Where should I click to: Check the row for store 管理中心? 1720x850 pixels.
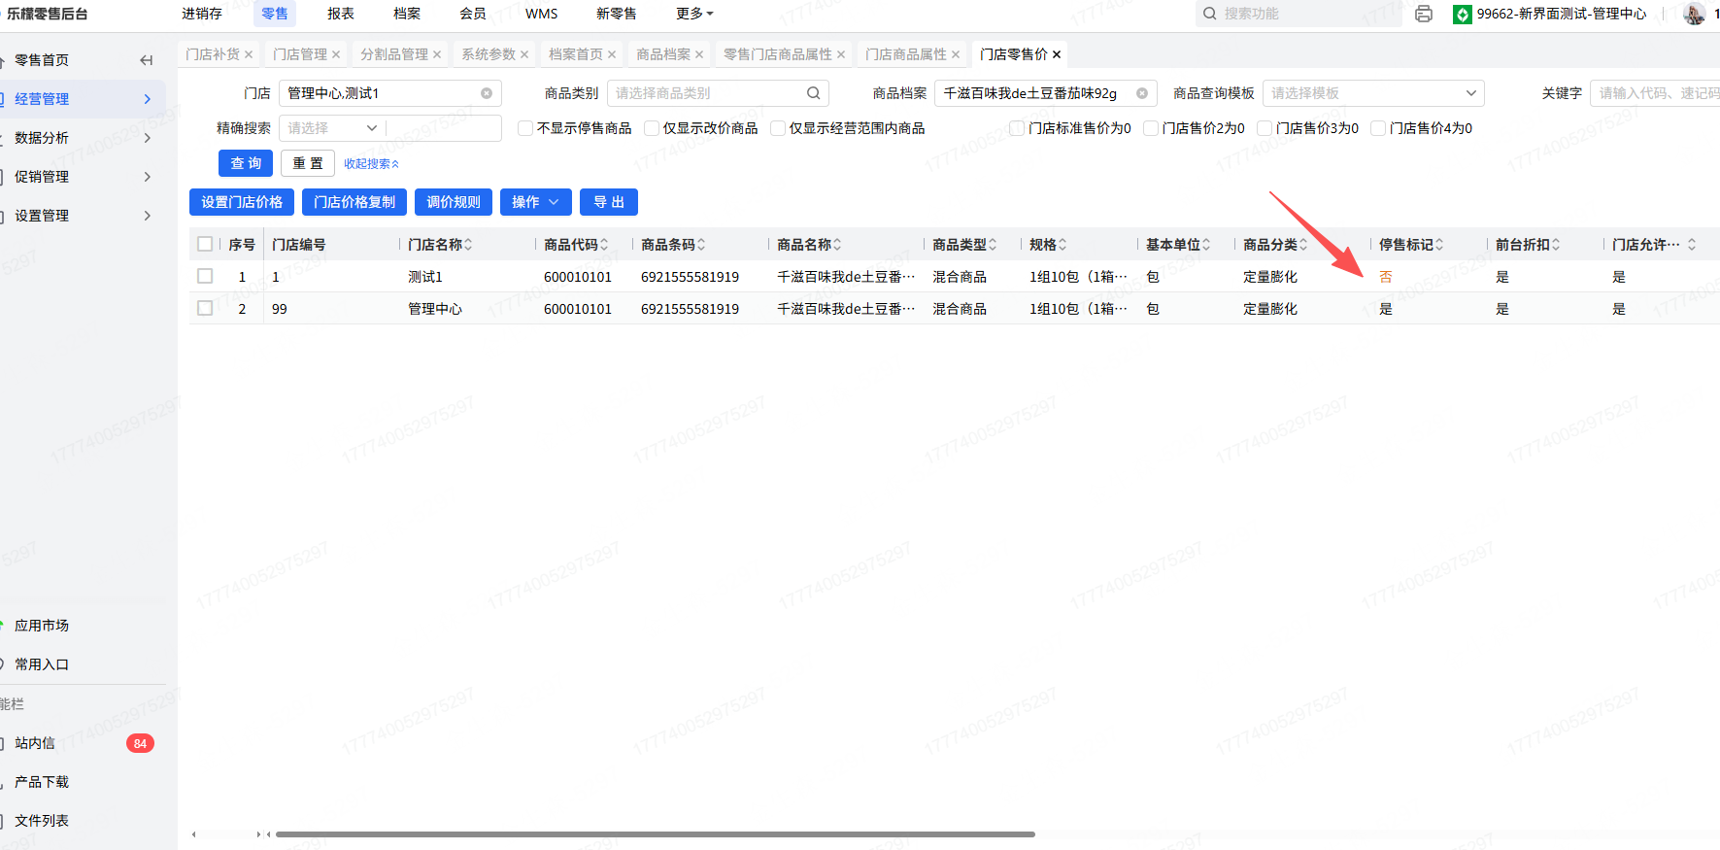[x=205, y=308]
